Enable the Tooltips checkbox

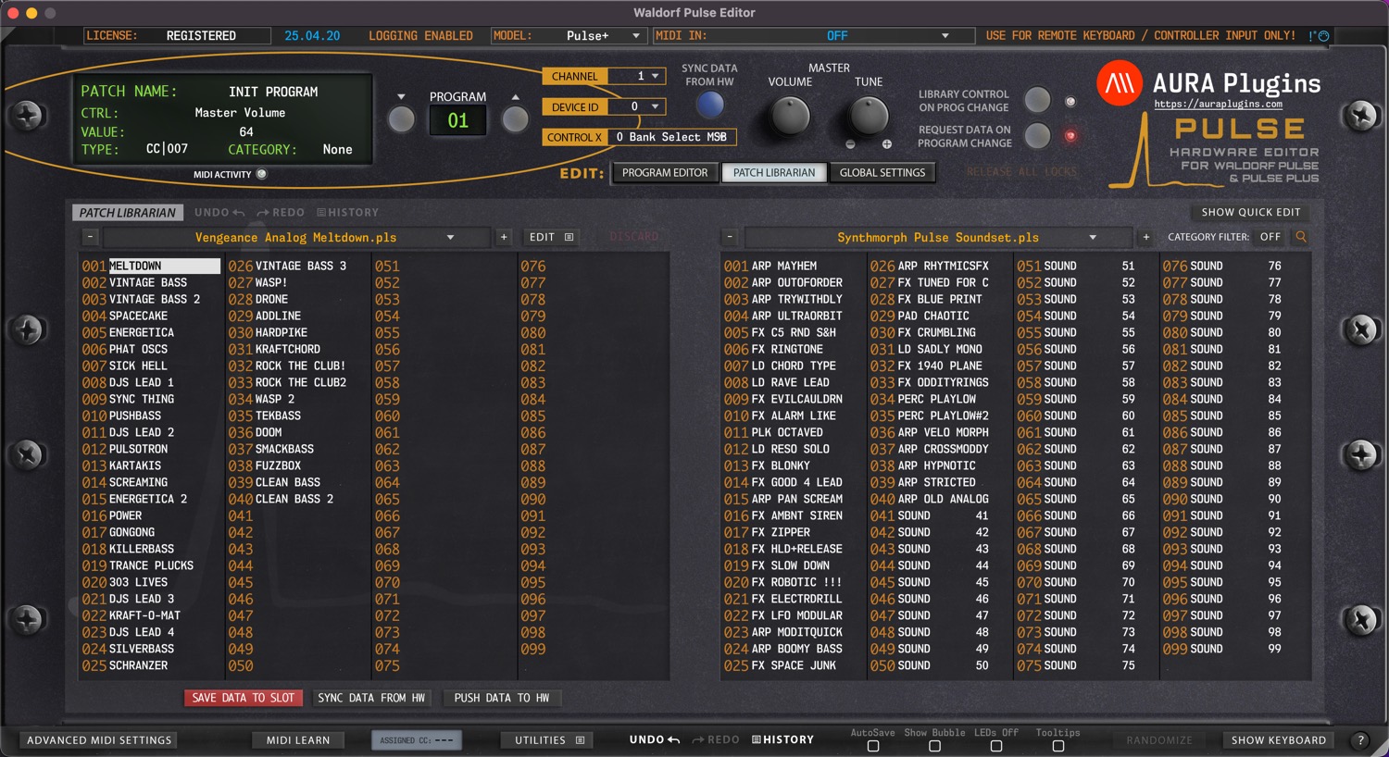1058,746
